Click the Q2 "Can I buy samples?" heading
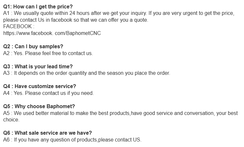The height and width of the screenshot is (147, 244). click(33, 47)
